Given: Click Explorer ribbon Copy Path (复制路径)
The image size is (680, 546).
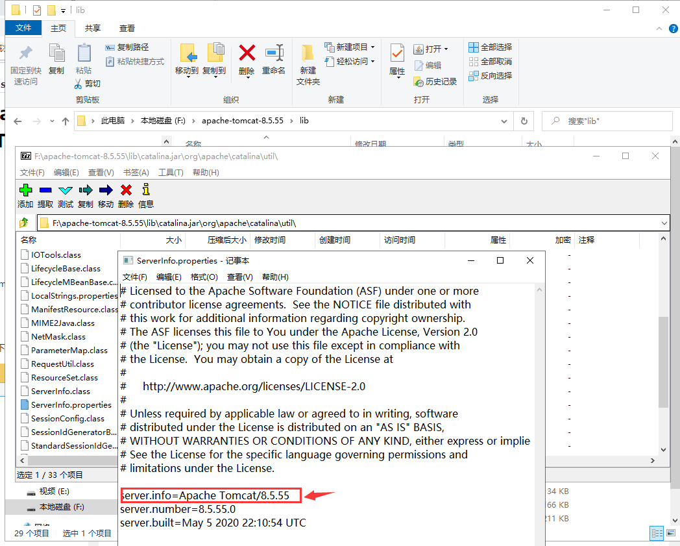Looking at the screenshot, I should coord(127,47).
